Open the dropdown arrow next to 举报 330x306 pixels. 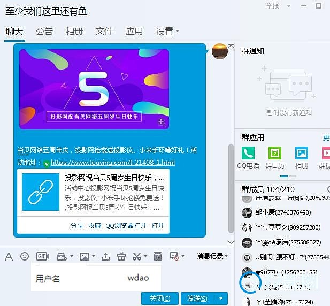pos(289,6)
